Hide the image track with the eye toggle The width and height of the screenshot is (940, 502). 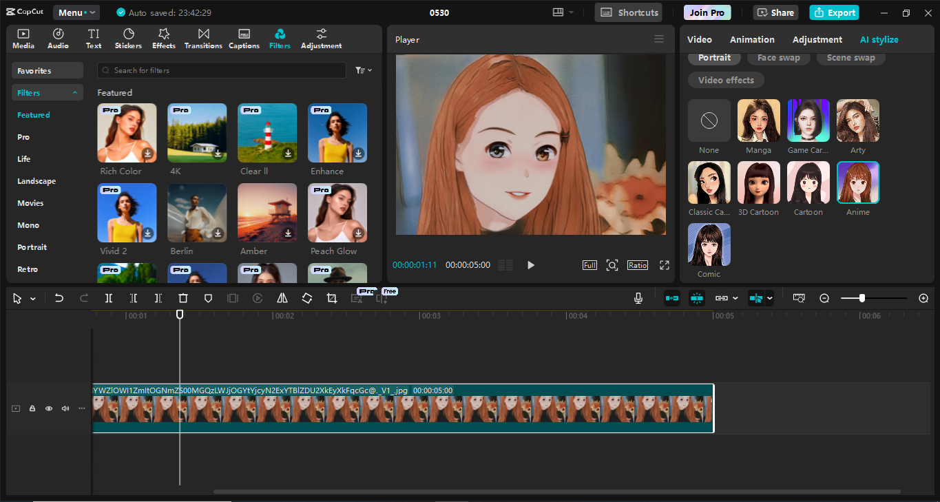[48, 408]
